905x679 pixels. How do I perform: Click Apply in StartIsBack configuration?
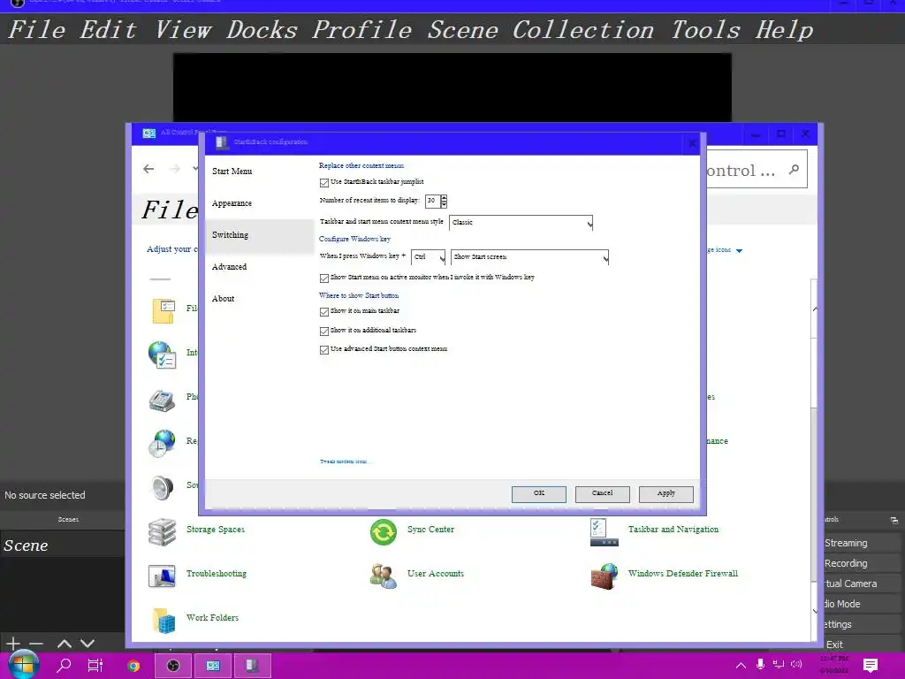665,493
